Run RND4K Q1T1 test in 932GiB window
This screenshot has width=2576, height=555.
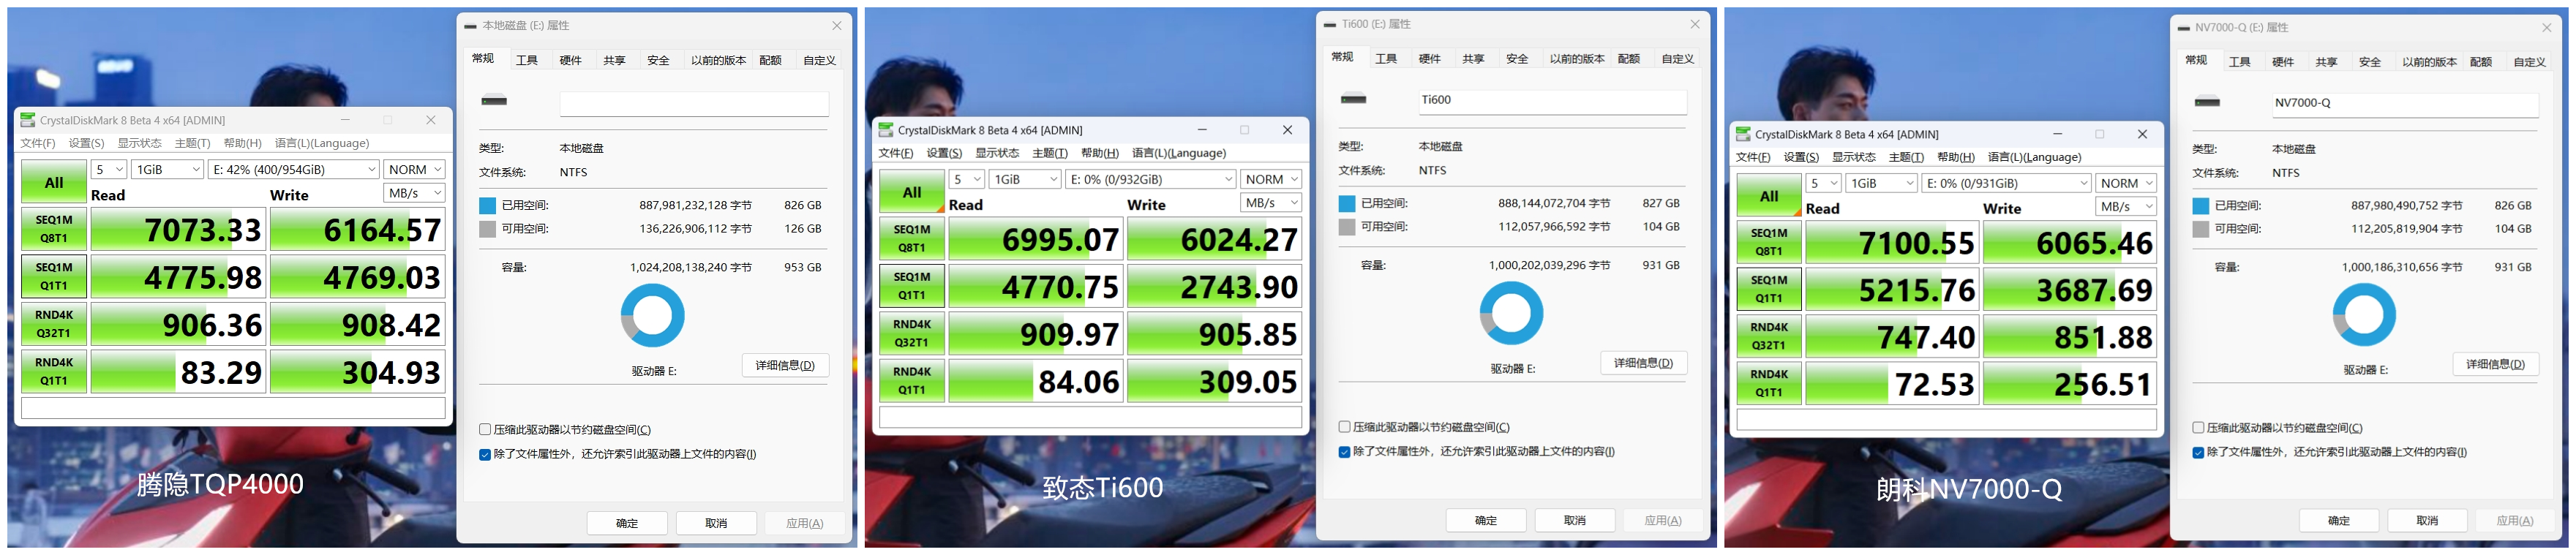tap(912, 381)
